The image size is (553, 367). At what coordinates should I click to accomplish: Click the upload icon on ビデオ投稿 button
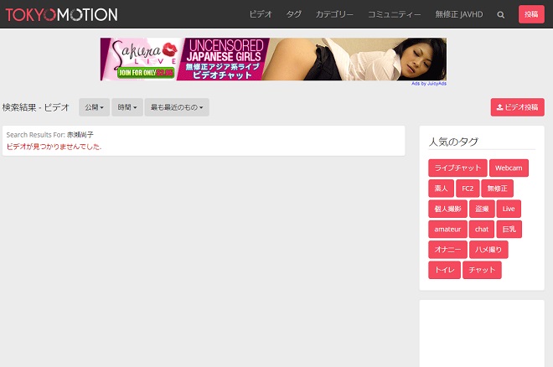tap(500, 107)
